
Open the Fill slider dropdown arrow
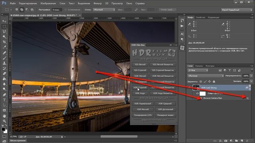[x=251, y=81]
